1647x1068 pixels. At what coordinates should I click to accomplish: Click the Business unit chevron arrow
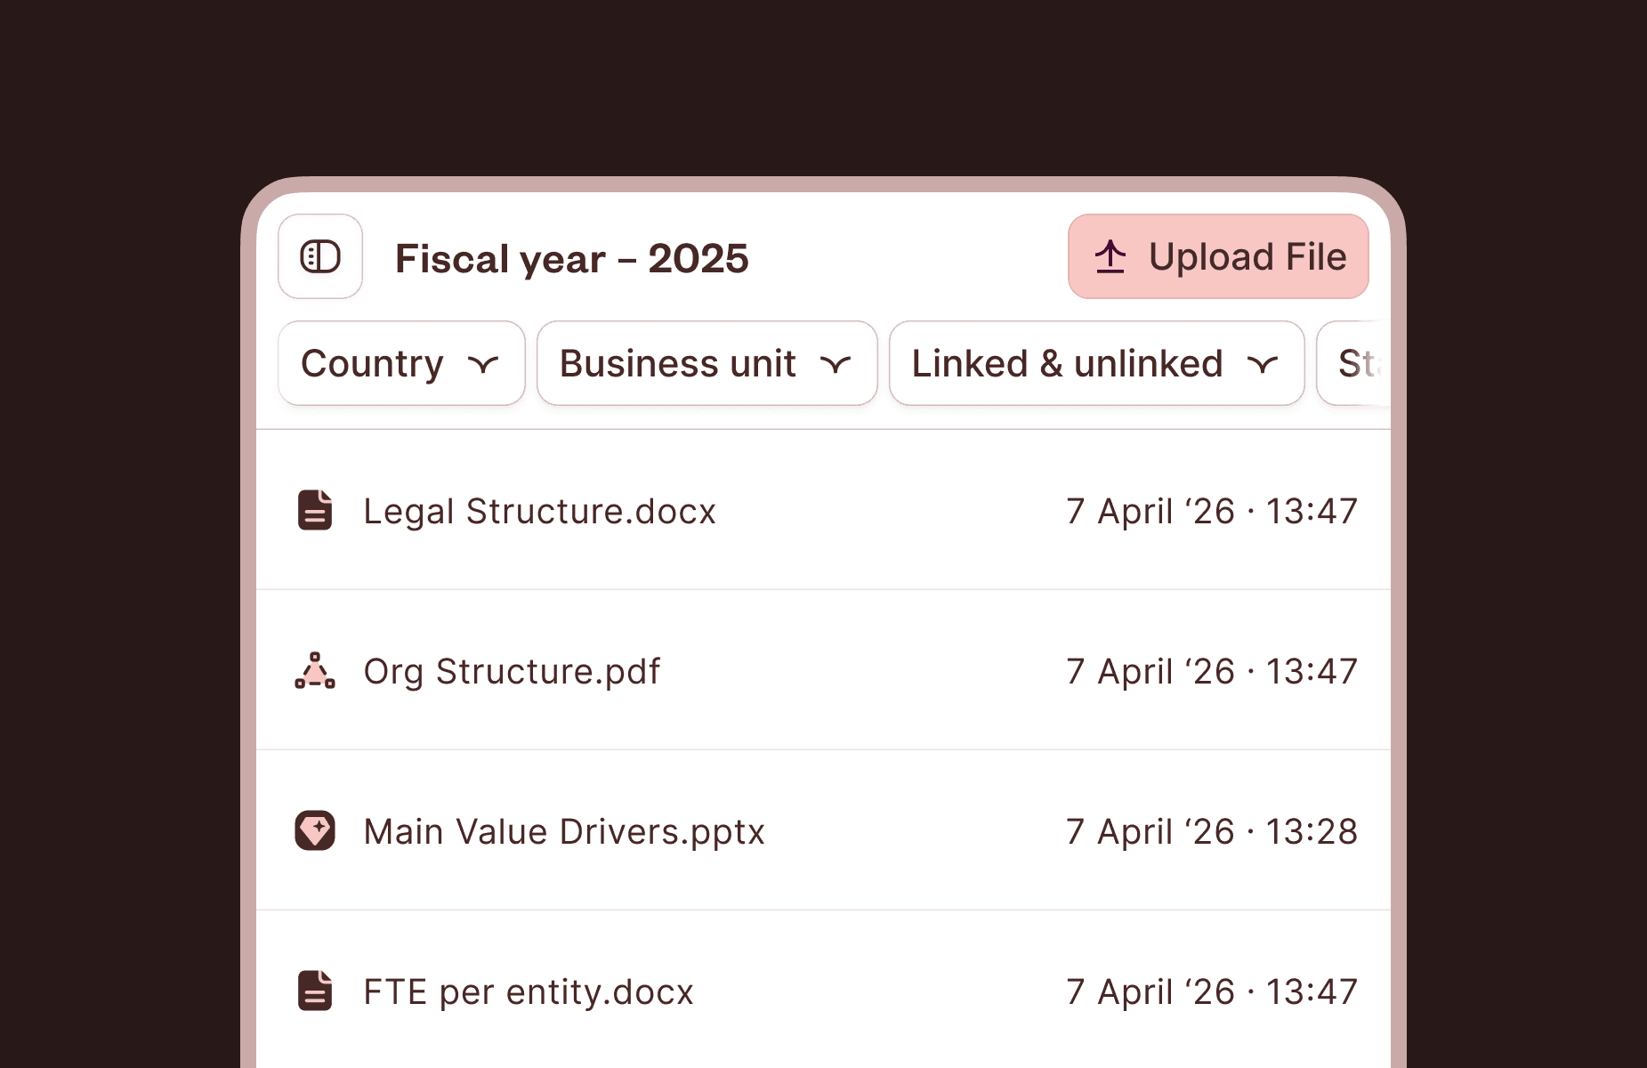pos(836,364)
